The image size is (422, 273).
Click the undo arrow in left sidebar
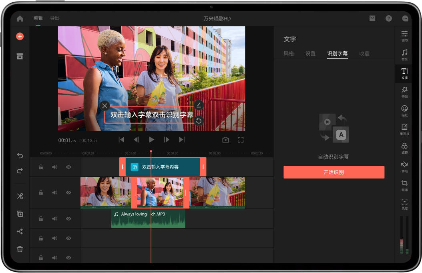[x=20, y=155]
